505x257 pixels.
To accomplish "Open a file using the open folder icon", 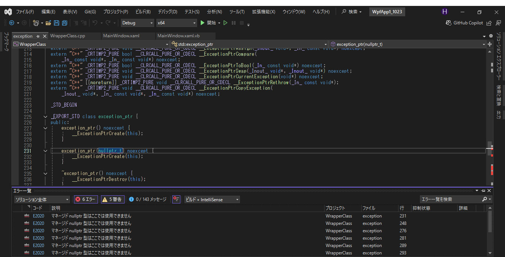I will coord(48,23).
